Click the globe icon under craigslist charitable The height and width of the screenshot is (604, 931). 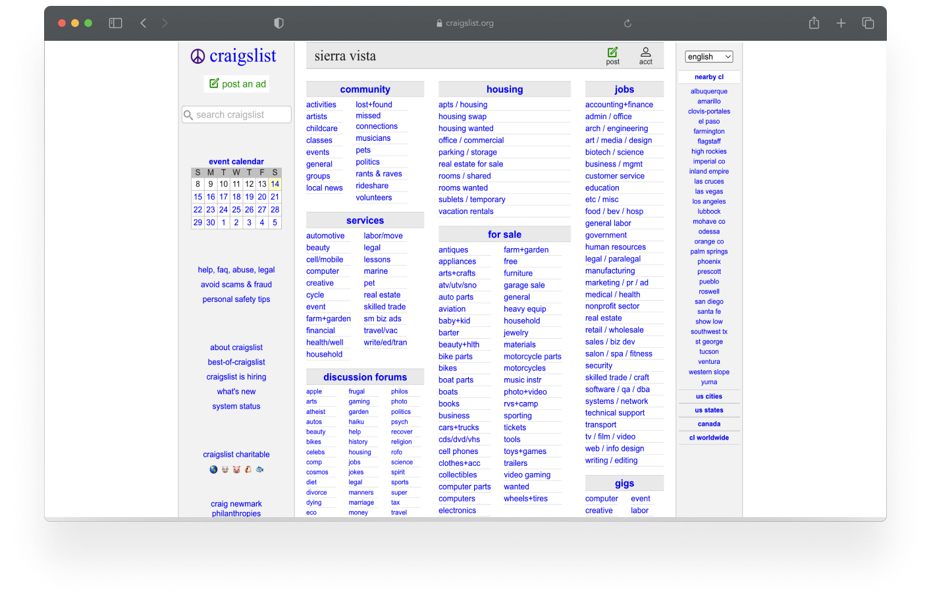[x=213, y=470]
